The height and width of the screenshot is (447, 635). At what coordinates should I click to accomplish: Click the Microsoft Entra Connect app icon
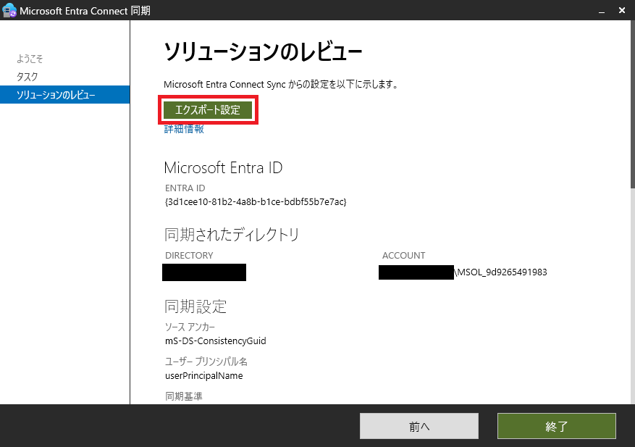[x=8, y=10]
